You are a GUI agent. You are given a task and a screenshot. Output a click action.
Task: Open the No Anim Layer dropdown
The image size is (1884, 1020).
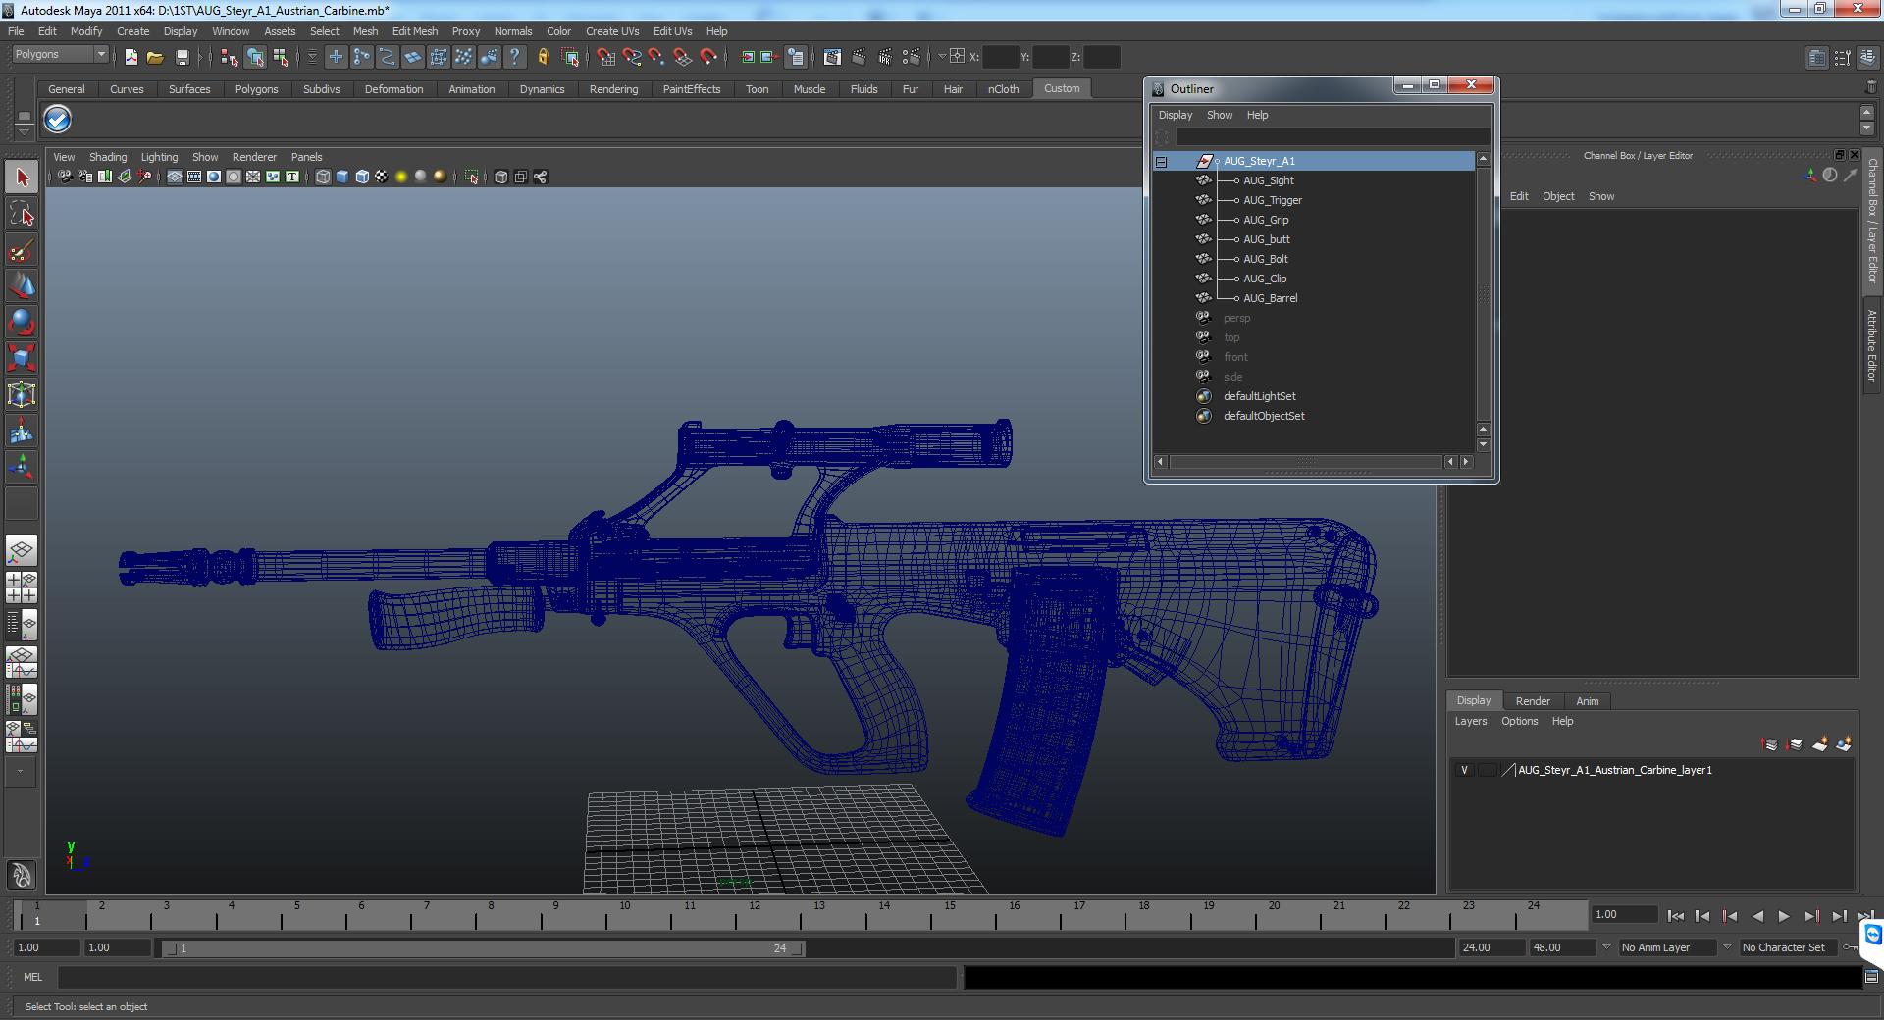[x=1666, y=947]
